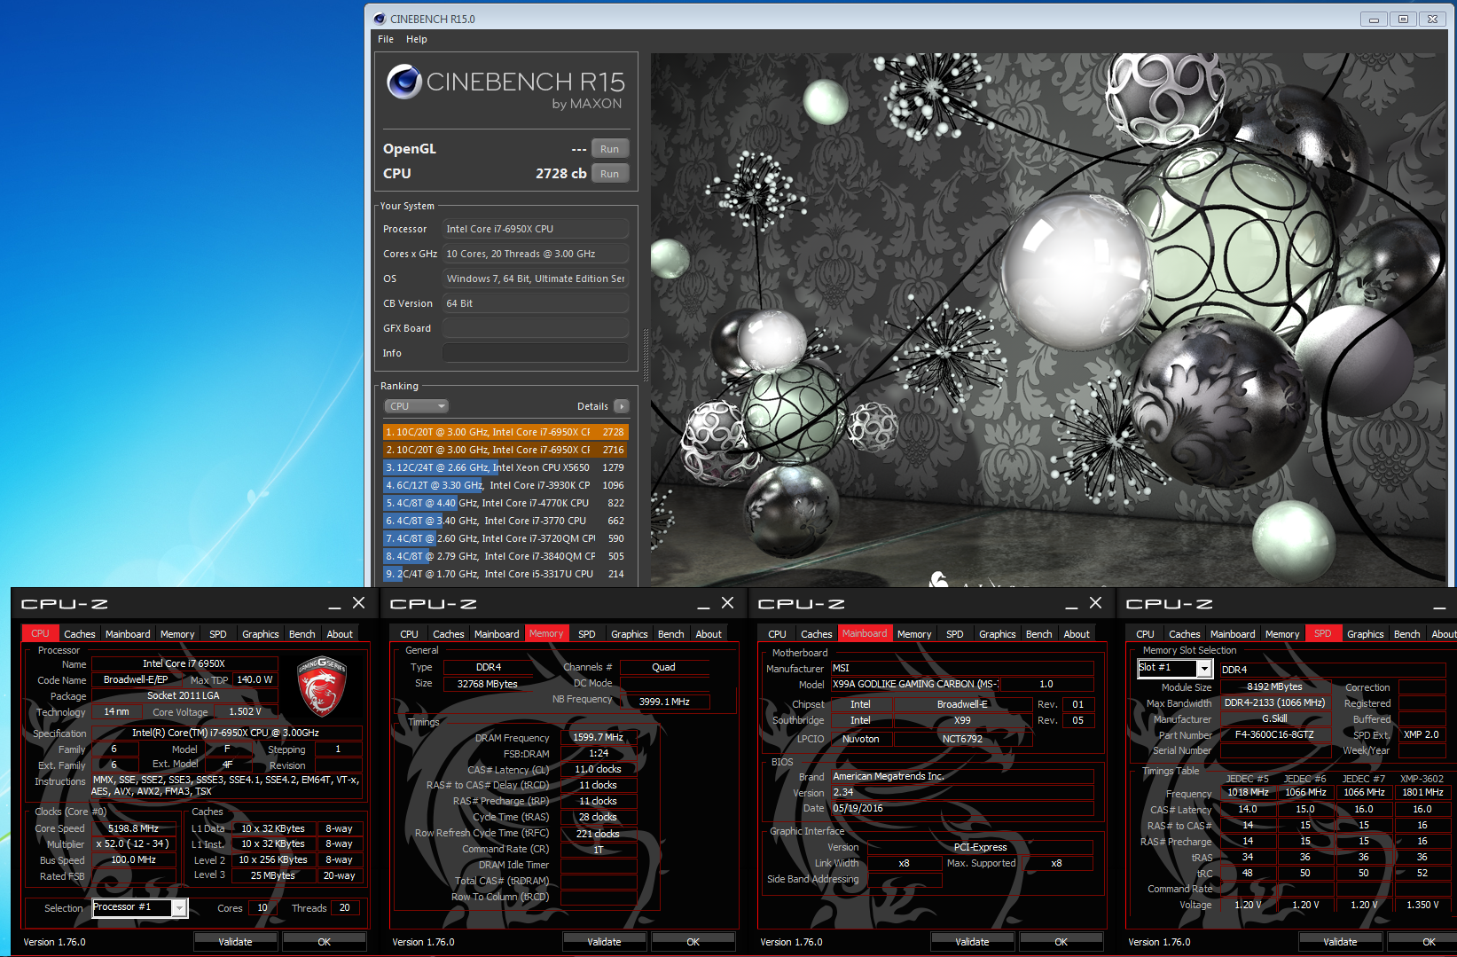1457x957 pixels.
Task: Open the Processor #1 selection dropdown
Action: (x=179, y=907)
